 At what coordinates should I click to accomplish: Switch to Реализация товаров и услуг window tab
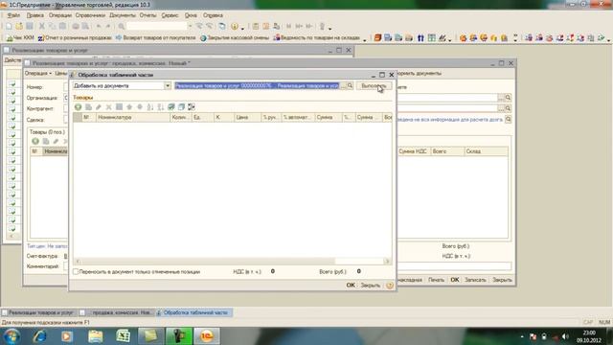click(x=38, y=312)
